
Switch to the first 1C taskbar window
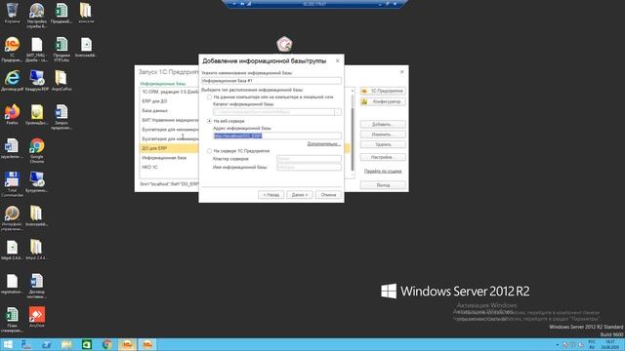point(127,344)
